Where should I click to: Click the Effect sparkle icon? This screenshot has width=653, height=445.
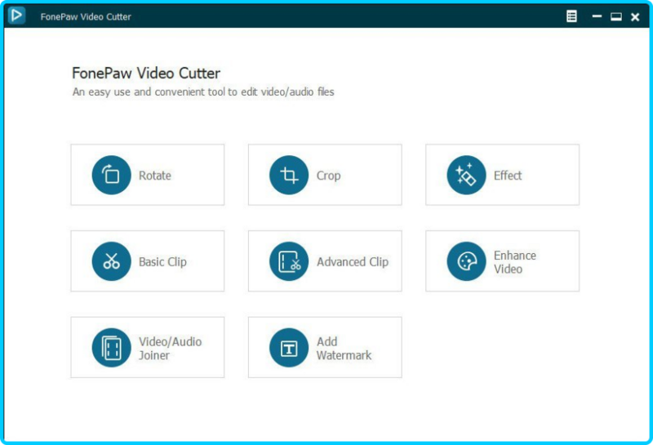466,175
